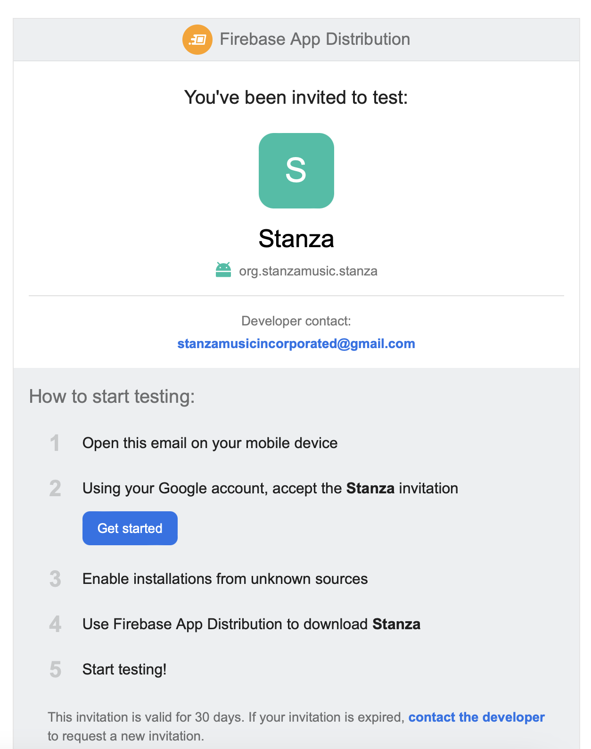Click the Enable installations from unknown sources step
Screen dimensions: 591x749
[225, 579]
